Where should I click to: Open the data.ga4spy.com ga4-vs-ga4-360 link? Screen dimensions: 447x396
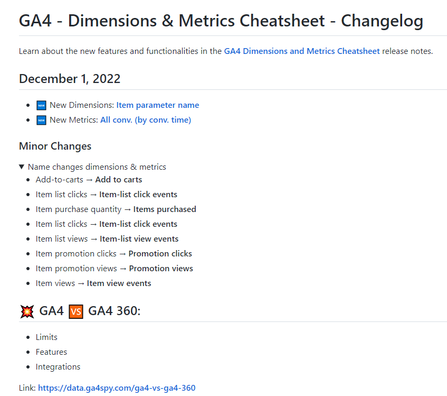[117, 388]
